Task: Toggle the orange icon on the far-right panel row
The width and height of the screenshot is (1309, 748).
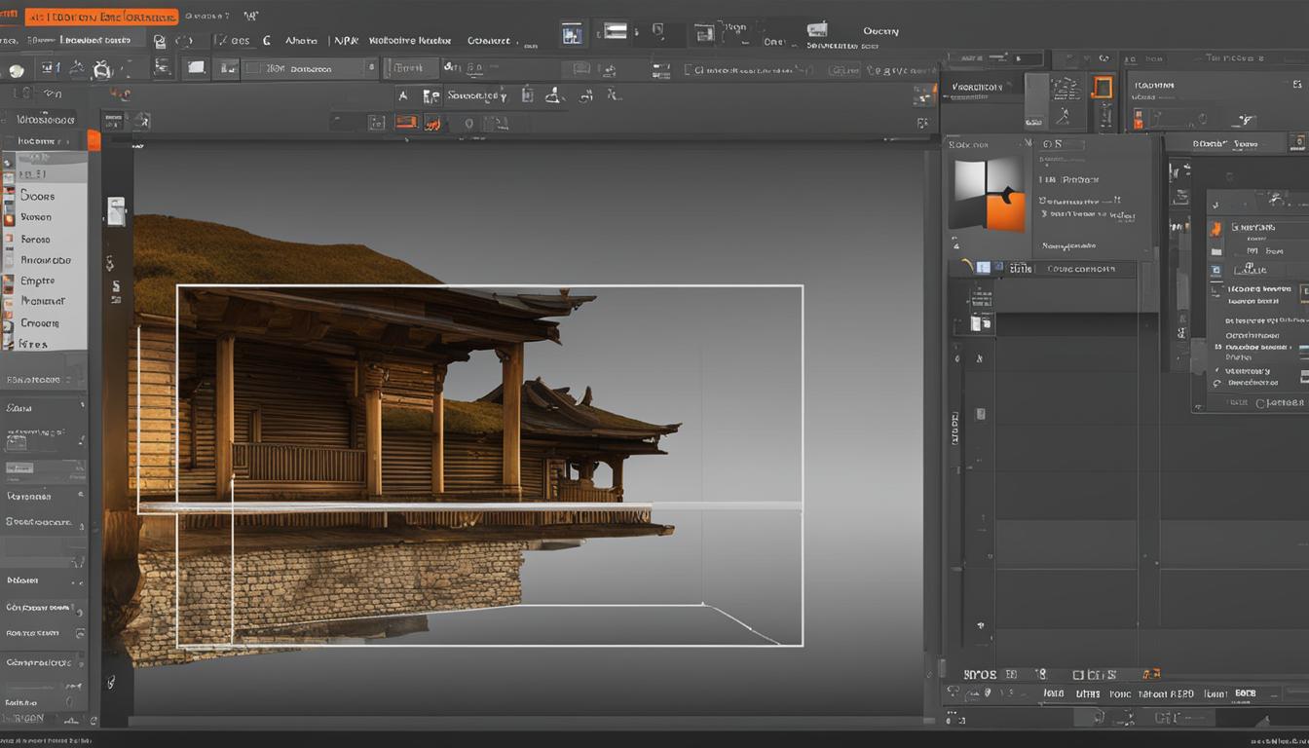Action: [1215, 229]
